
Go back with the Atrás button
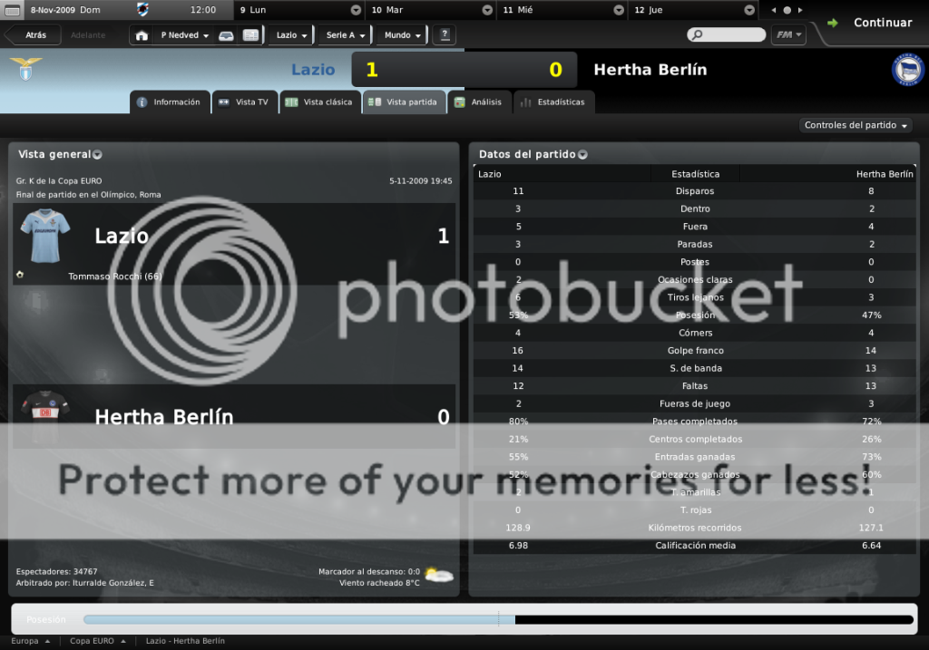[x=34, y=35]
